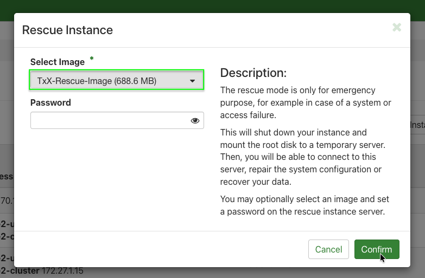Open the TxX-Rescue-Image select box
425x278 pixels.
(109, 81)
